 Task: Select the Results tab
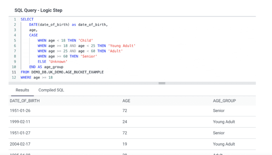pyautogui.click(x=22, y=90)
